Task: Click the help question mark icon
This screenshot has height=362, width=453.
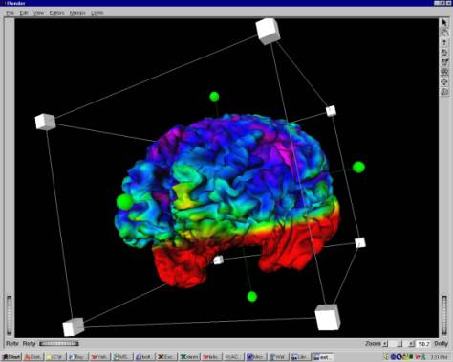Action: point(444,42)
